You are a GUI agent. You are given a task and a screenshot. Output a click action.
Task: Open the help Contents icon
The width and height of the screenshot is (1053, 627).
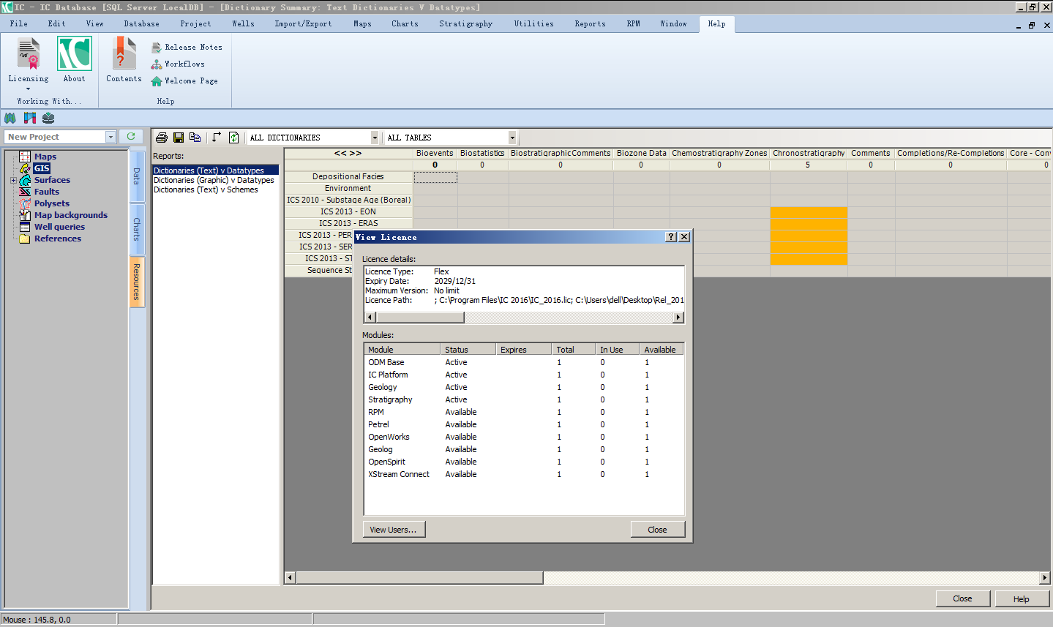124,54
